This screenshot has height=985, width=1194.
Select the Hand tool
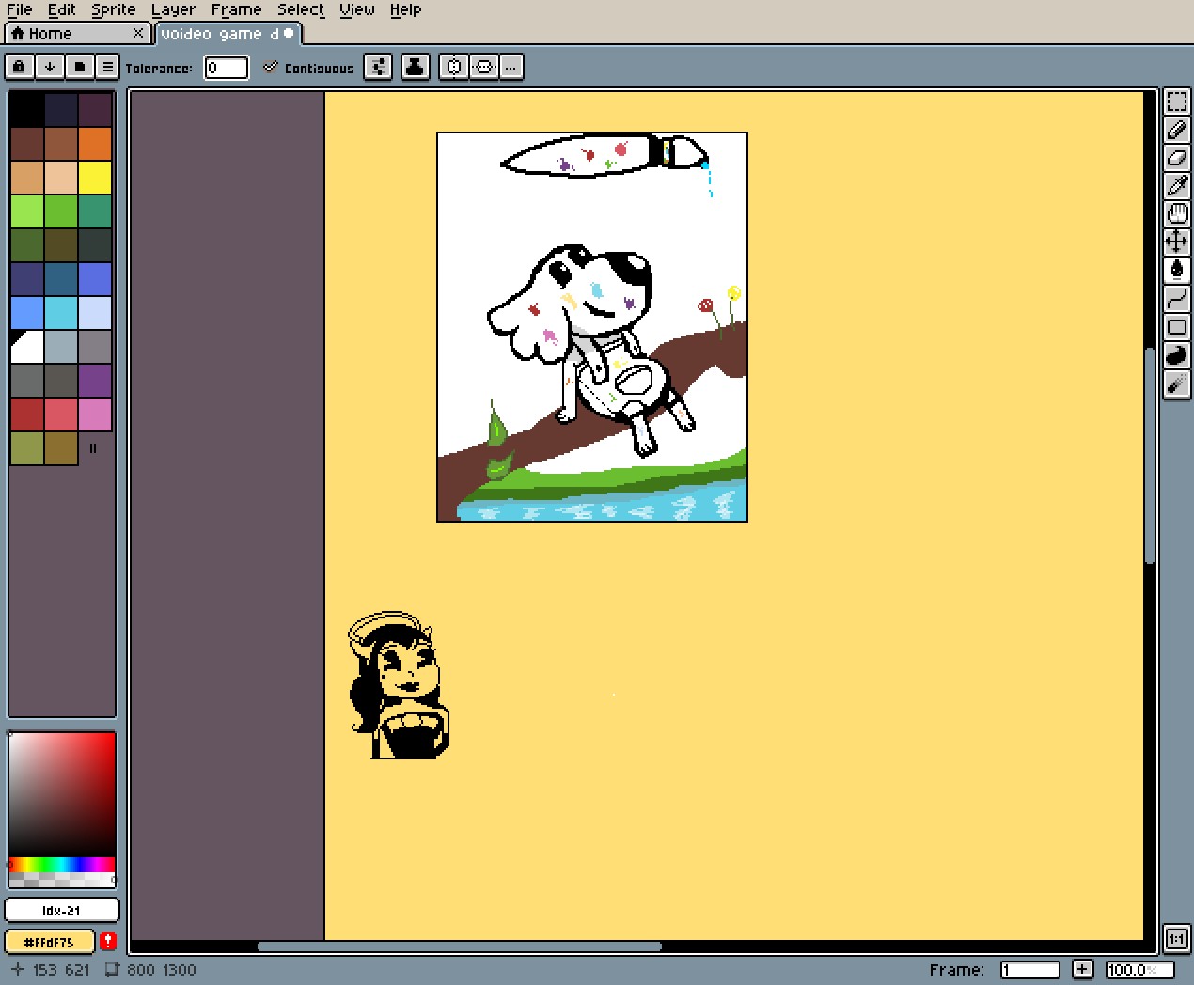(1176, 214)
